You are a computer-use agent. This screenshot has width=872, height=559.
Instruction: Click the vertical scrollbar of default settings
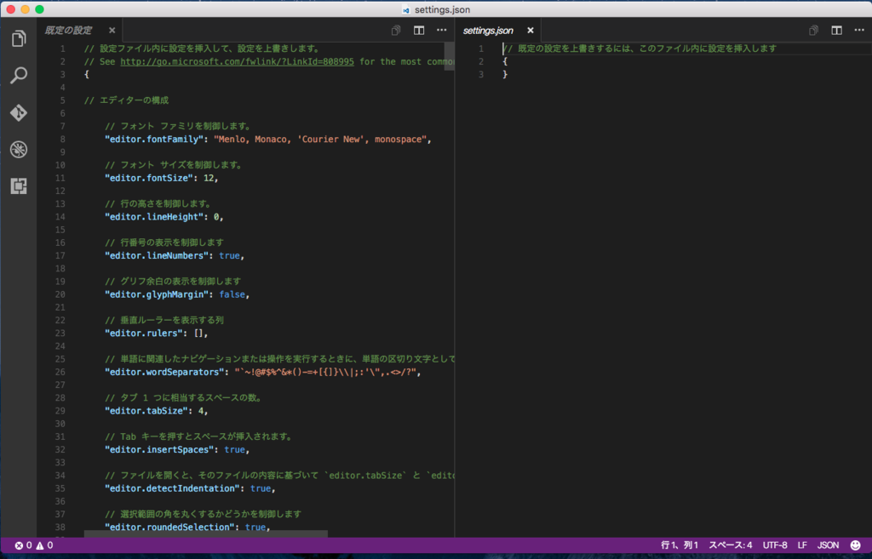click(x=449, y=57)
